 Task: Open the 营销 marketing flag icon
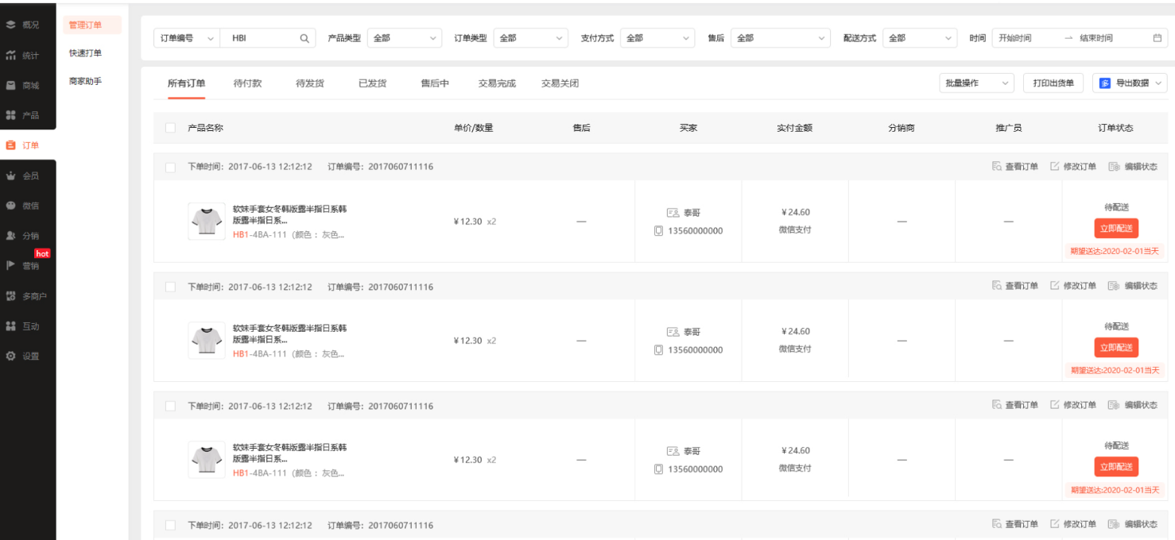coord(10,266)
